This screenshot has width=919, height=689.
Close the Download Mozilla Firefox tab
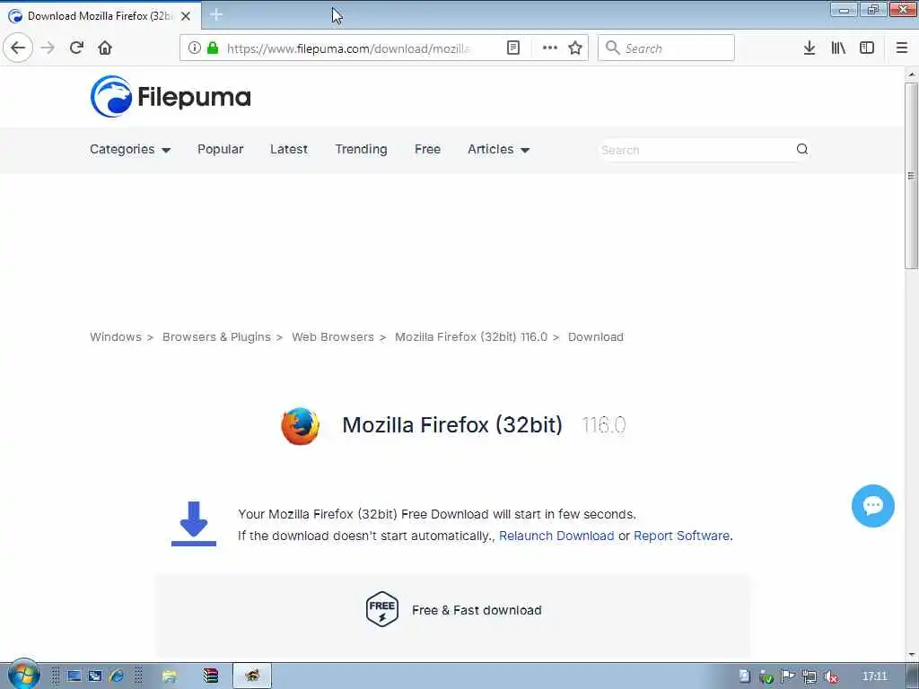pos(186,16)
